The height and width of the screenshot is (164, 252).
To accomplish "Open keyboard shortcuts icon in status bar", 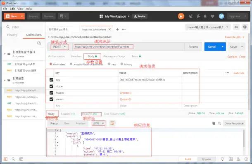I will click(x=238, y=159).
